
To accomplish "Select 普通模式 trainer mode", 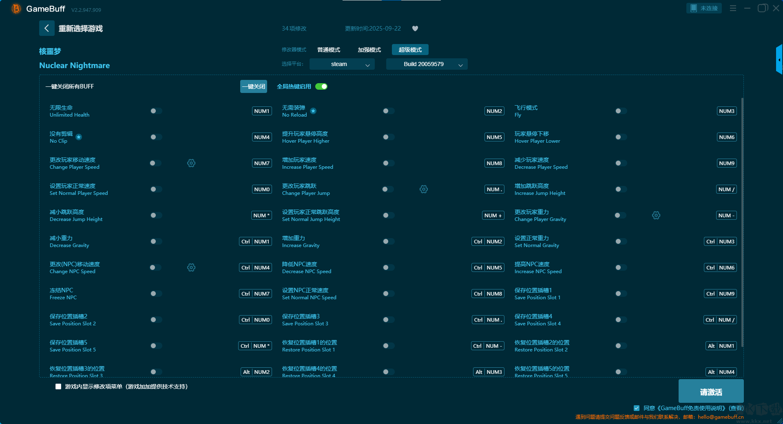I will click(329, 50).
